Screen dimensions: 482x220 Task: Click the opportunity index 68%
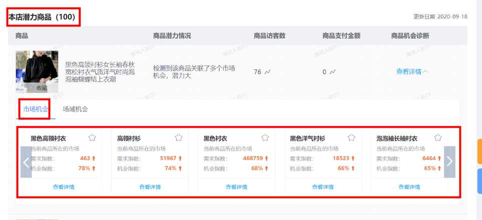click(x=257, y=168)
